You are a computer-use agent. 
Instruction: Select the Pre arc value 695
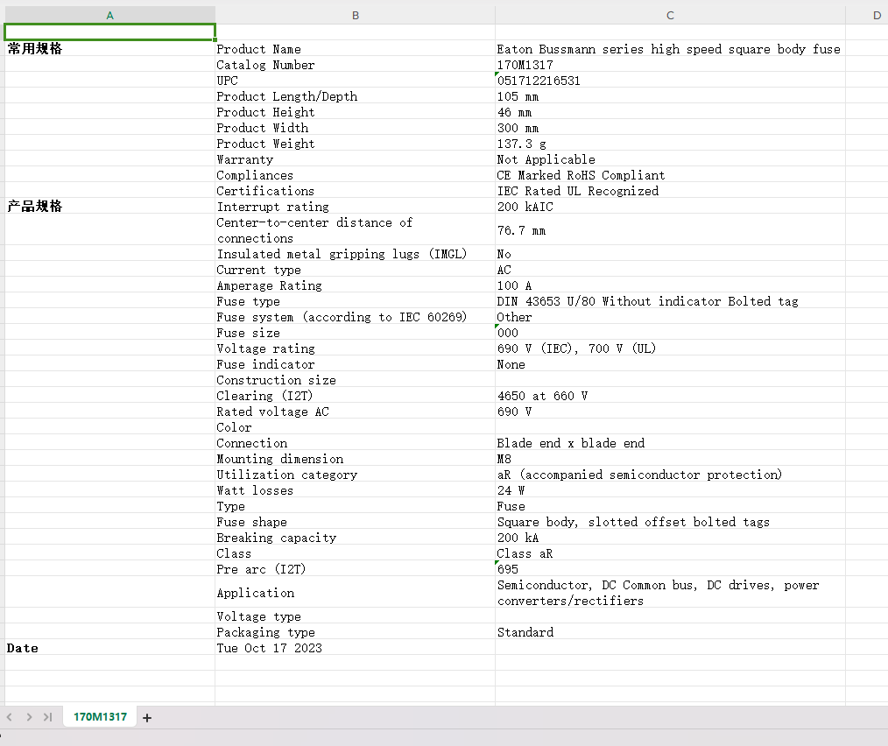point(670,569)
